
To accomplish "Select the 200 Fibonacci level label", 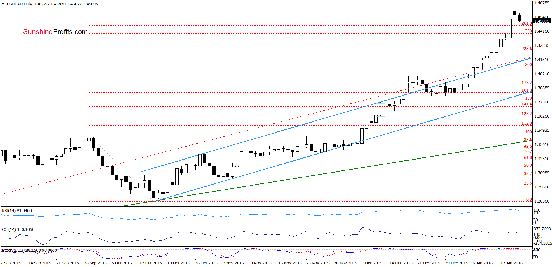I will pyautogui.click(x=528, y=64).
